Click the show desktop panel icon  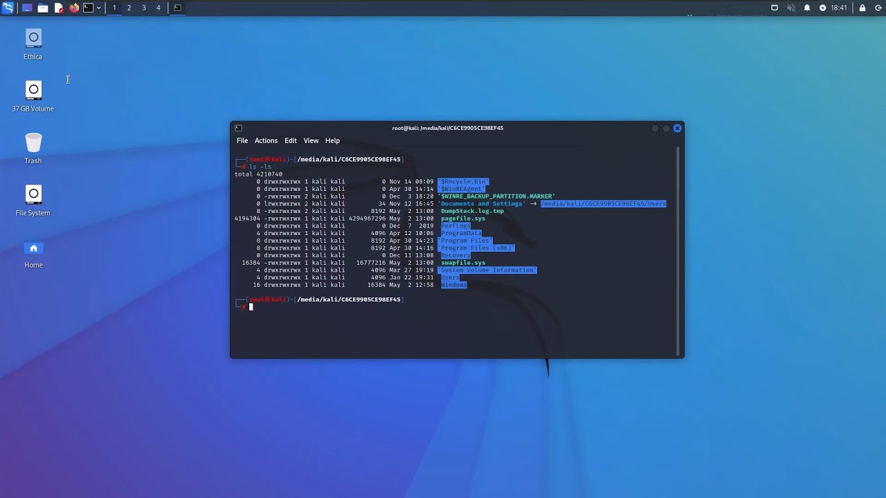pos(27,8)
